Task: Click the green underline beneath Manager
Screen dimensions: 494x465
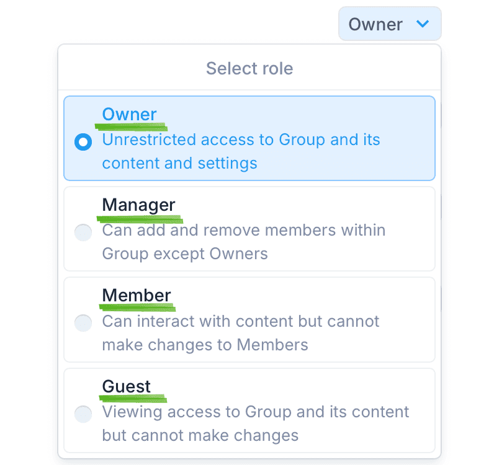Action: 139,218
